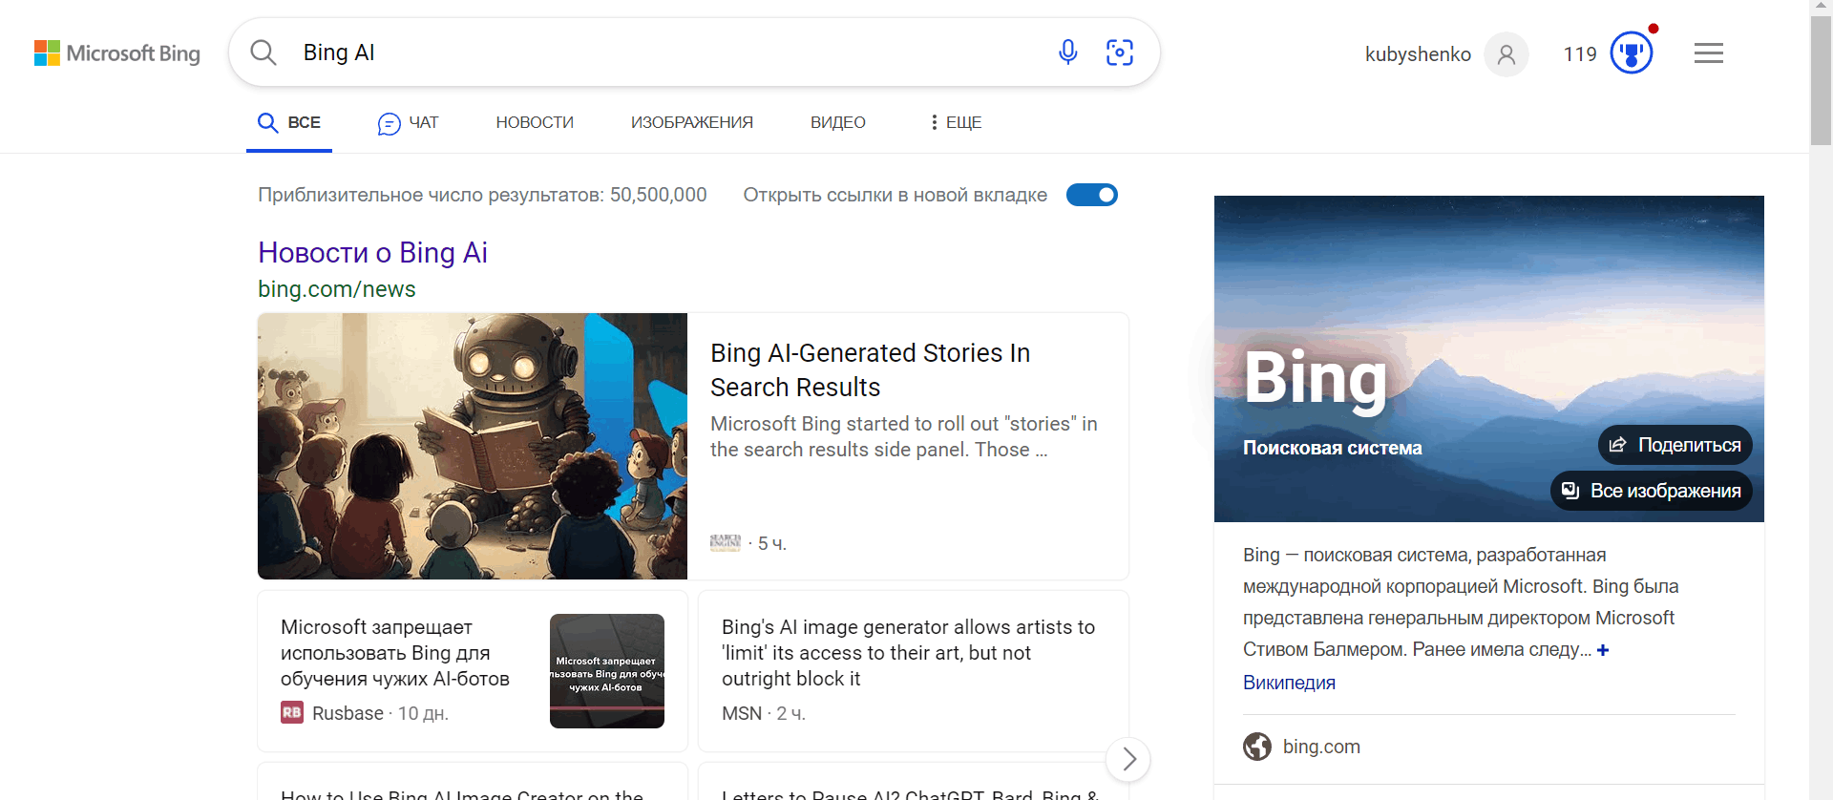The height and width of the screenshot is (800, 1833).
Task: Click the search input field with Bing AI
Action: tap(668, 53)
